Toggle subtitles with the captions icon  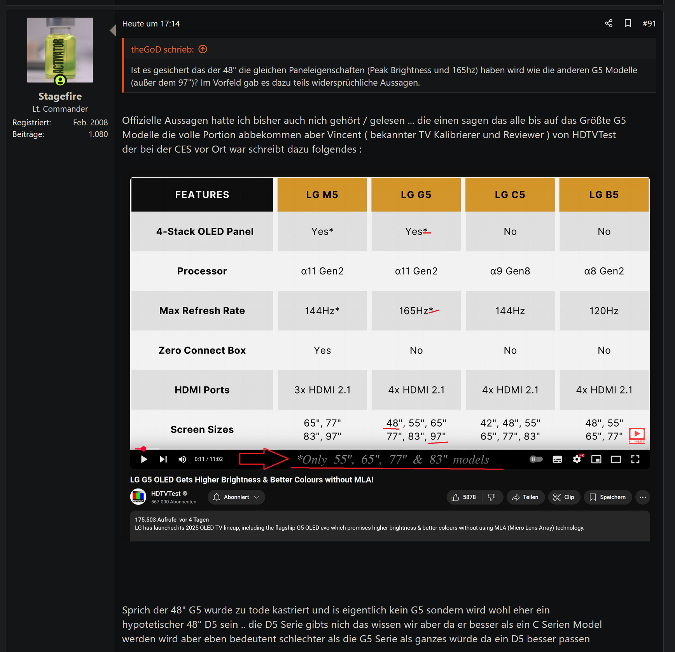(x=557, y=459)
